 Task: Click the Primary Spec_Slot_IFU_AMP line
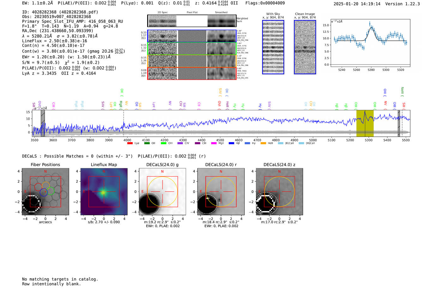point(73,21)
